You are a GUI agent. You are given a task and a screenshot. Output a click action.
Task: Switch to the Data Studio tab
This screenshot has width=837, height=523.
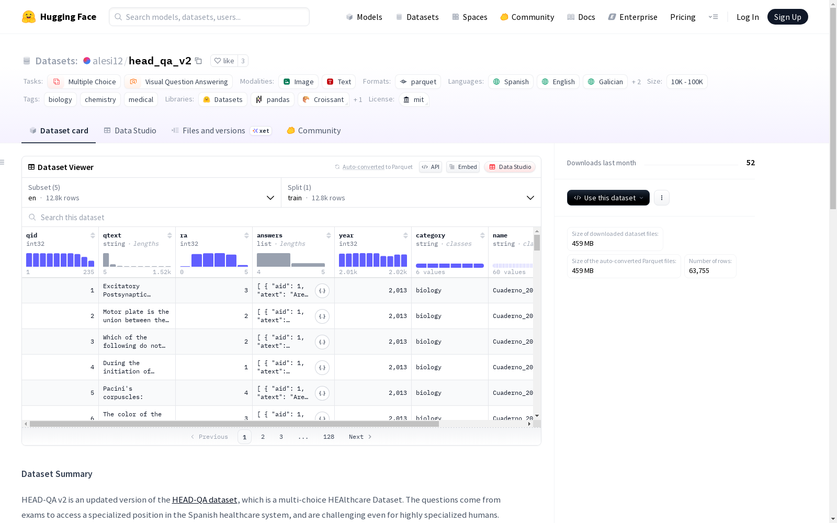[x=130, y=131]
